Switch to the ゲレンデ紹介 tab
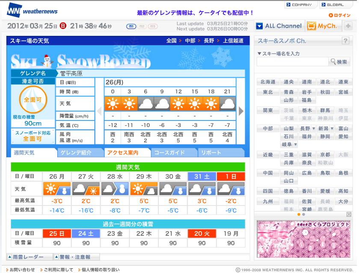 (80, 153)
